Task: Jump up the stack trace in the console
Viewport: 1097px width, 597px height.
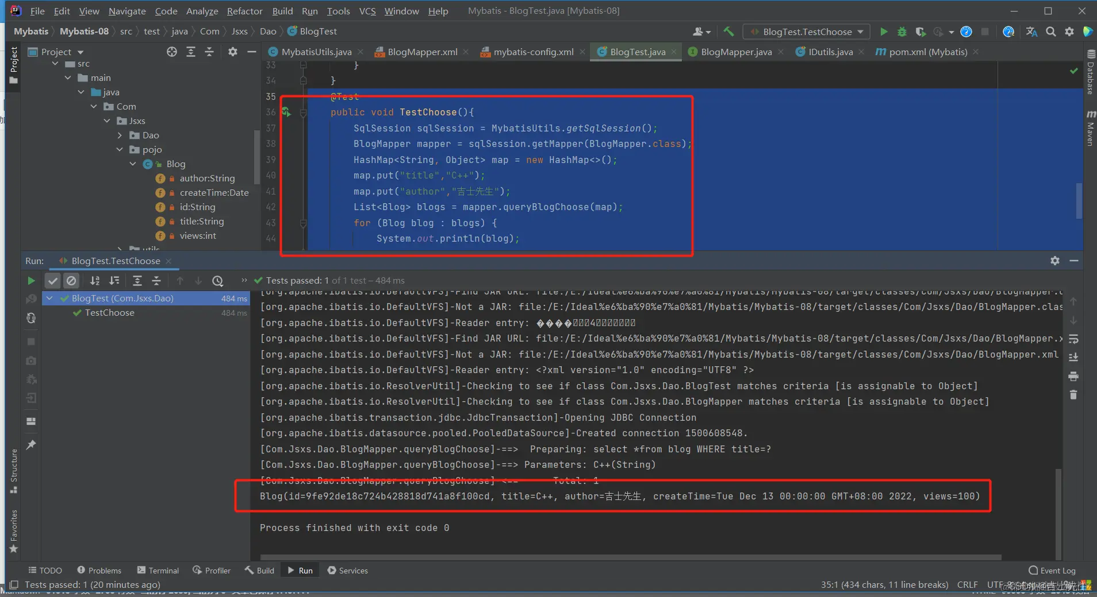Action: click(1073, 301)
